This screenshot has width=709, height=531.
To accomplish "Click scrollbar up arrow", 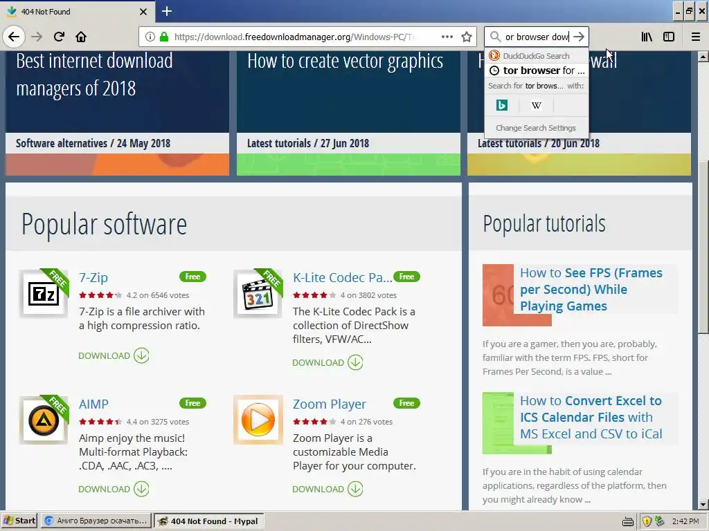I will [x=703, y=57].
